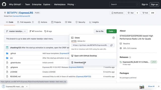This screenshot has width=161, height=90.
Task: Open the .github folder icon
Action: coord(7,53)
